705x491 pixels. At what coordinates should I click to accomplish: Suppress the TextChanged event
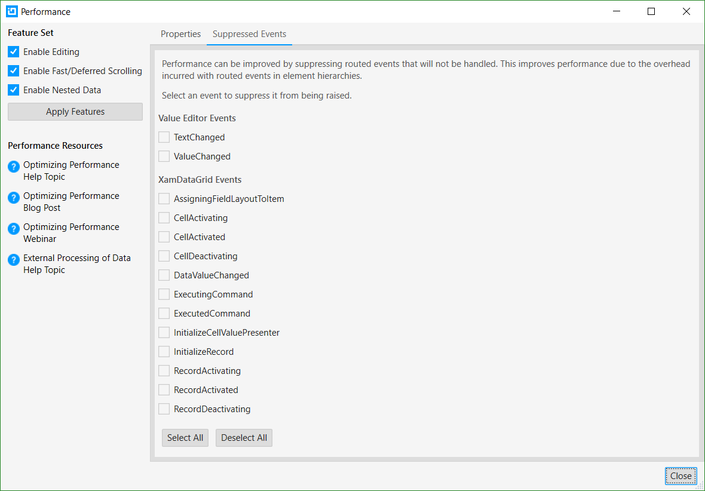pyautogui.click(x=164, y=137)
